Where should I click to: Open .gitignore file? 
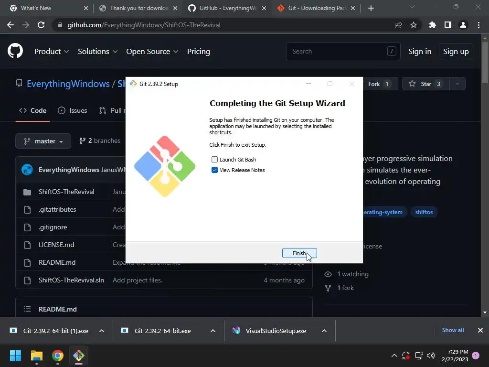click(53, 227)
